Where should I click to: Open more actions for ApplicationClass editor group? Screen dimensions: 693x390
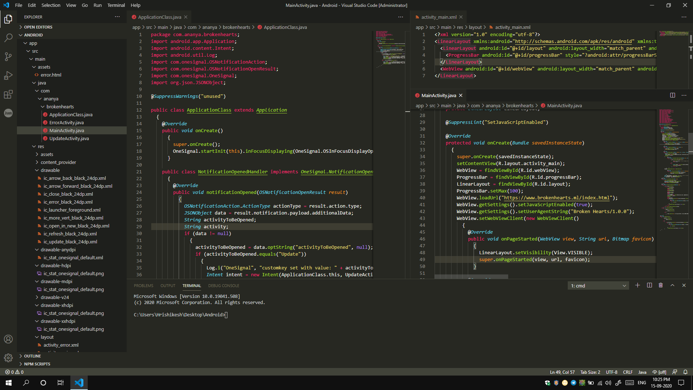pos(401,17)
